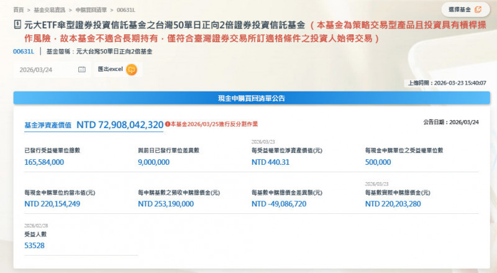Click the 本基金2026/03/25進行反分割作業 notice
The width and height of the screenshot is (497, 273).
pos(214,124)
